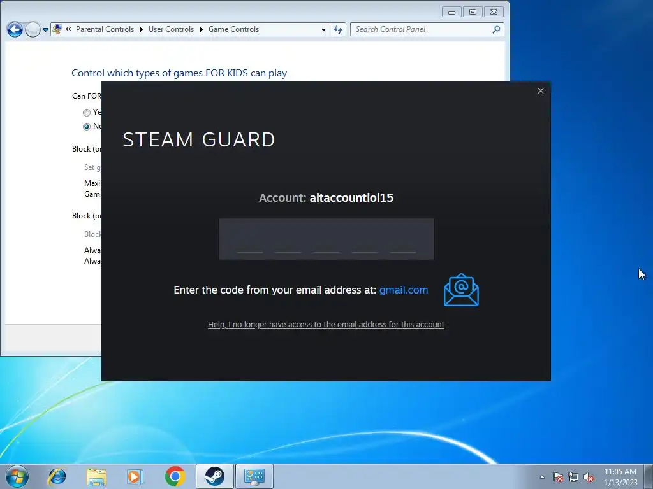
Task: Launch Internet Explorer from taskbar
Action: 57,476
